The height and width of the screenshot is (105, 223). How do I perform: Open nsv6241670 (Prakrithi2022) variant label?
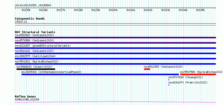[x=188, y=82]
